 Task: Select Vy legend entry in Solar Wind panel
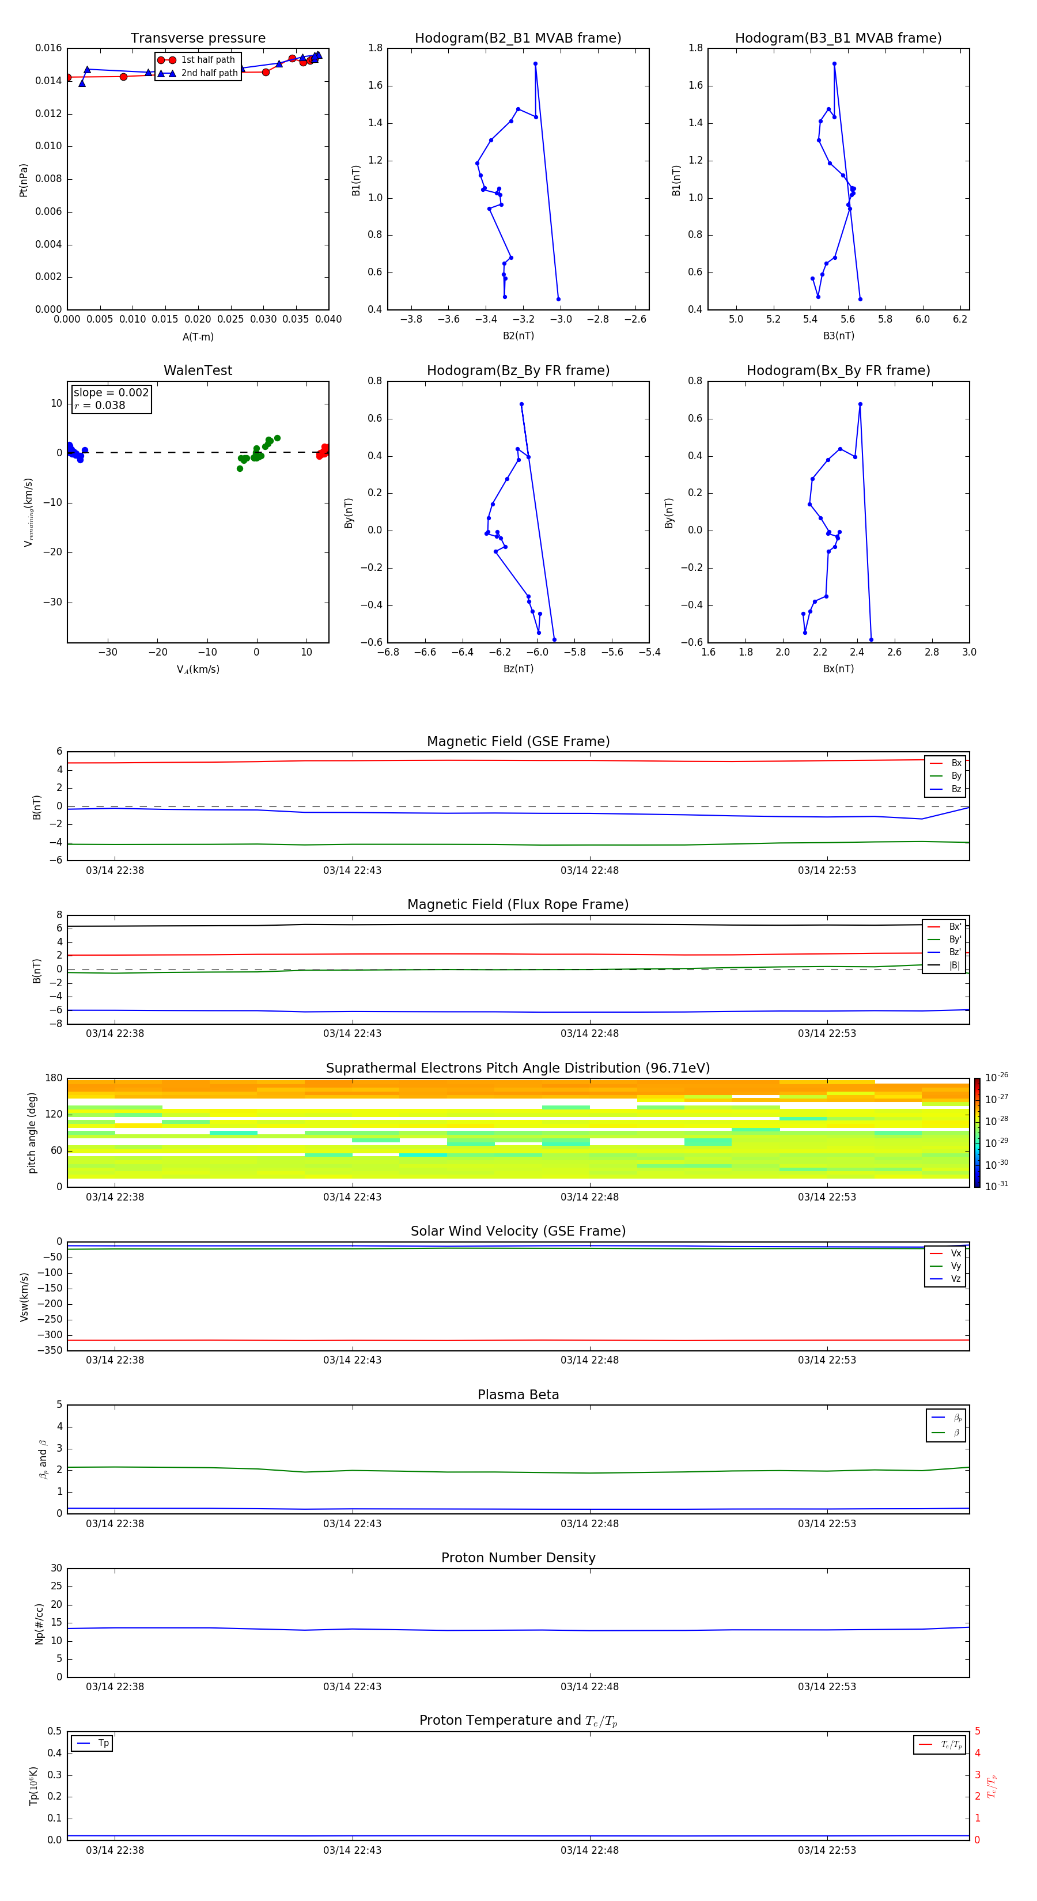pyautogui.click(x=946, y=1266)
